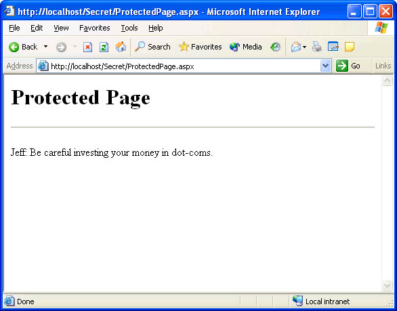Click the Print icon
Image resolution: width=397 pixels, height=311 pixels.
tap(316, 47)
